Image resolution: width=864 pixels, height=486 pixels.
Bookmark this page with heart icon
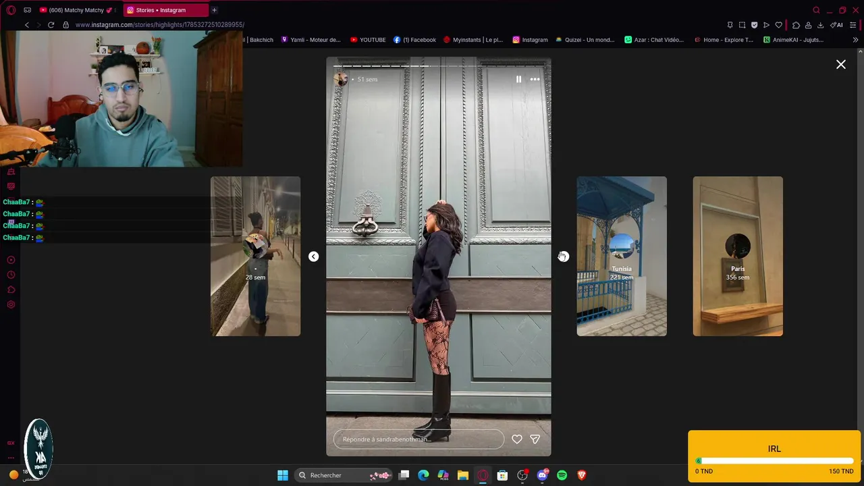[778, 25]
